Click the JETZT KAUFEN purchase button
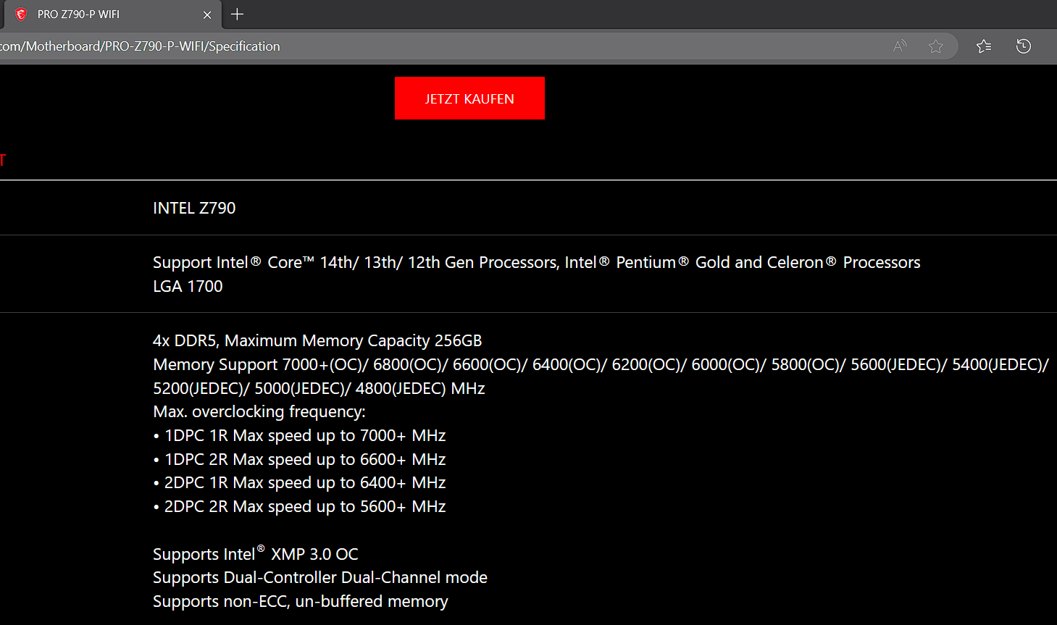 pyautogui.click(x=469, y=98)
